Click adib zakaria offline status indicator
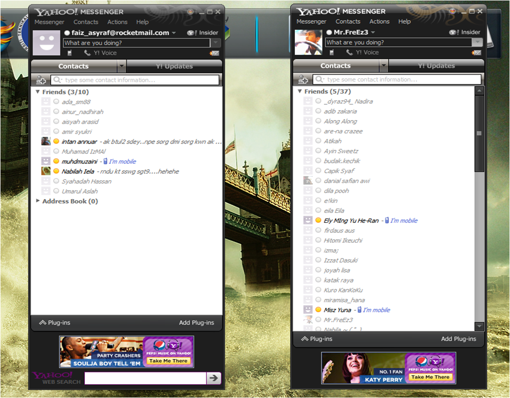The image size is (510, 398). pos(318,111)
